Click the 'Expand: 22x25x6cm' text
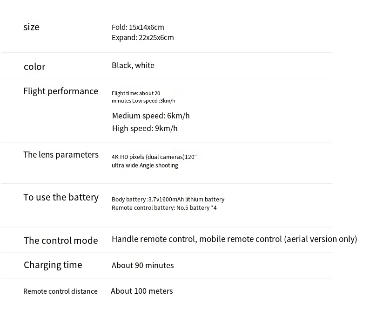 click(x=142, y=37)
